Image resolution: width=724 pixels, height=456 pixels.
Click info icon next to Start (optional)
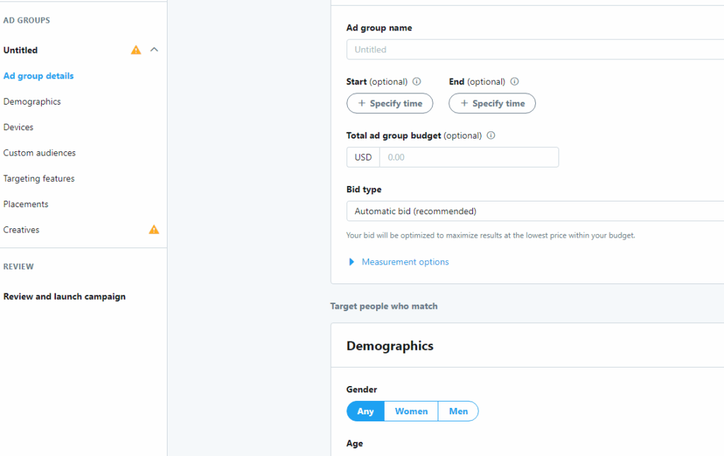click(x=416, y=81)
